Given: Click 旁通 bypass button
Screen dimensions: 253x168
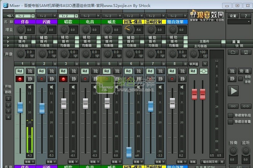Looking at the screenshot, I should (x=244, y=71).
